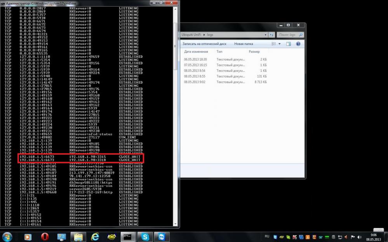The height and width of the screenshot is (242, 388).
Task: Open the address bar history dropdown
Action: click(x=266, y=35)
